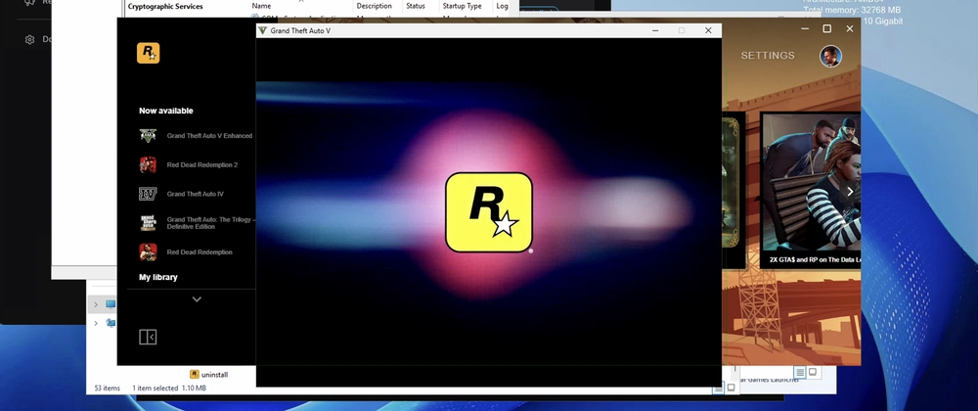This screenshot has width=978, height=411.
Task: Expand the Network tree node
Action: pyautogui.click(x=96, y=323)
